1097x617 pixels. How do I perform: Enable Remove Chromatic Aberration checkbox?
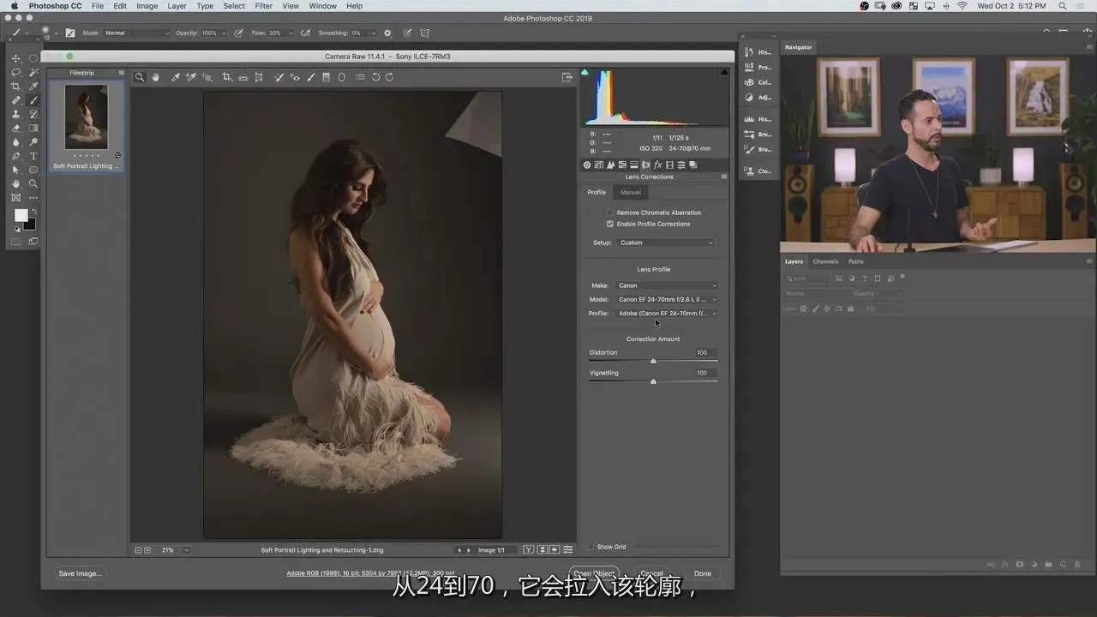[610, 213]
